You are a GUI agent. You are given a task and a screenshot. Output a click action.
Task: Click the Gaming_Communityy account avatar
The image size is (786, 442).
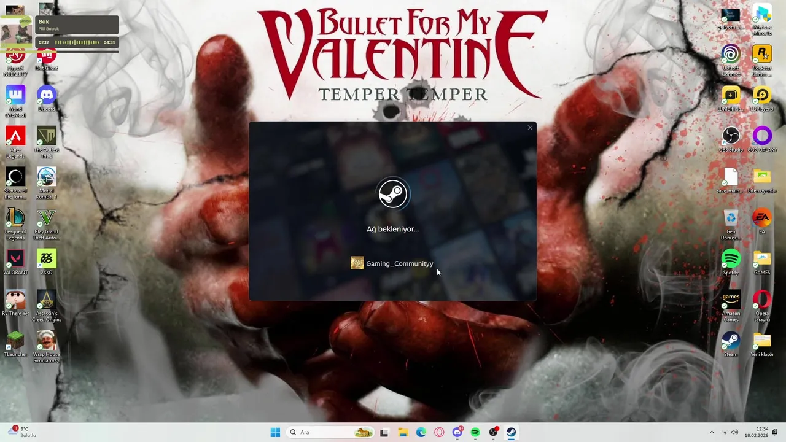357,263
